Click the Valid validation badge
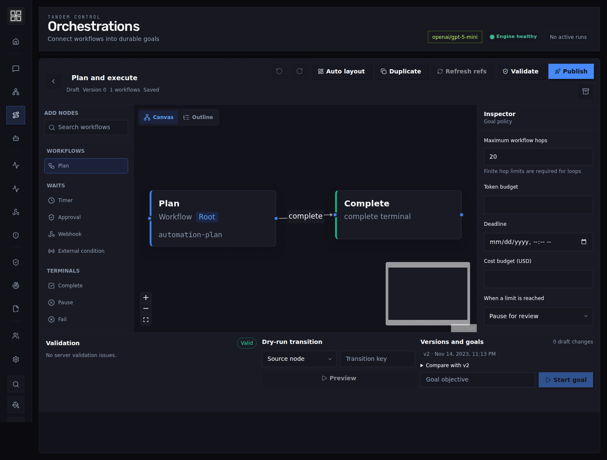 point(247,343)
